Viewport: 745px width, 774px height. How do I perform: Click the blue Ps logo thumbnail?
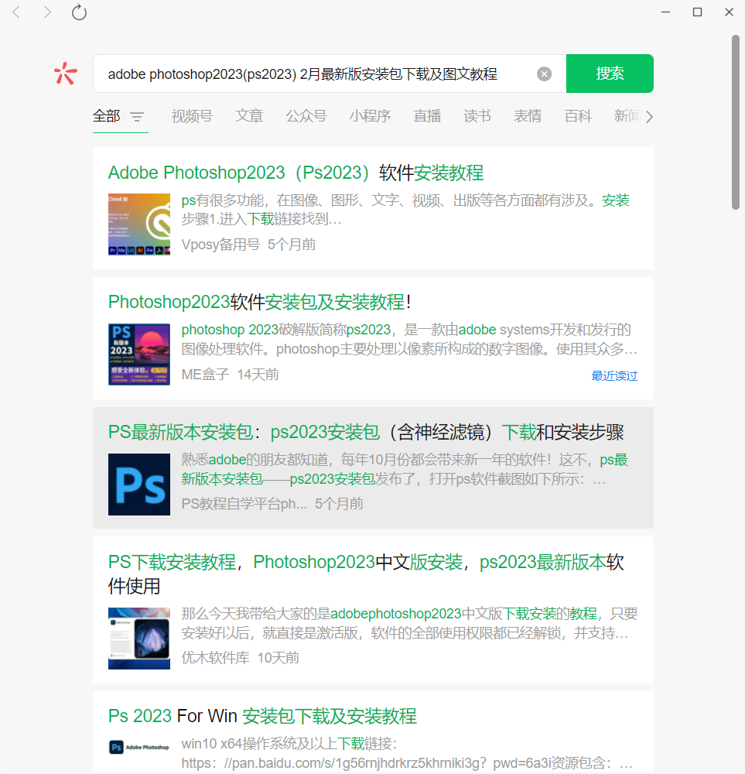pyautogui.click(x=139, y=485)
